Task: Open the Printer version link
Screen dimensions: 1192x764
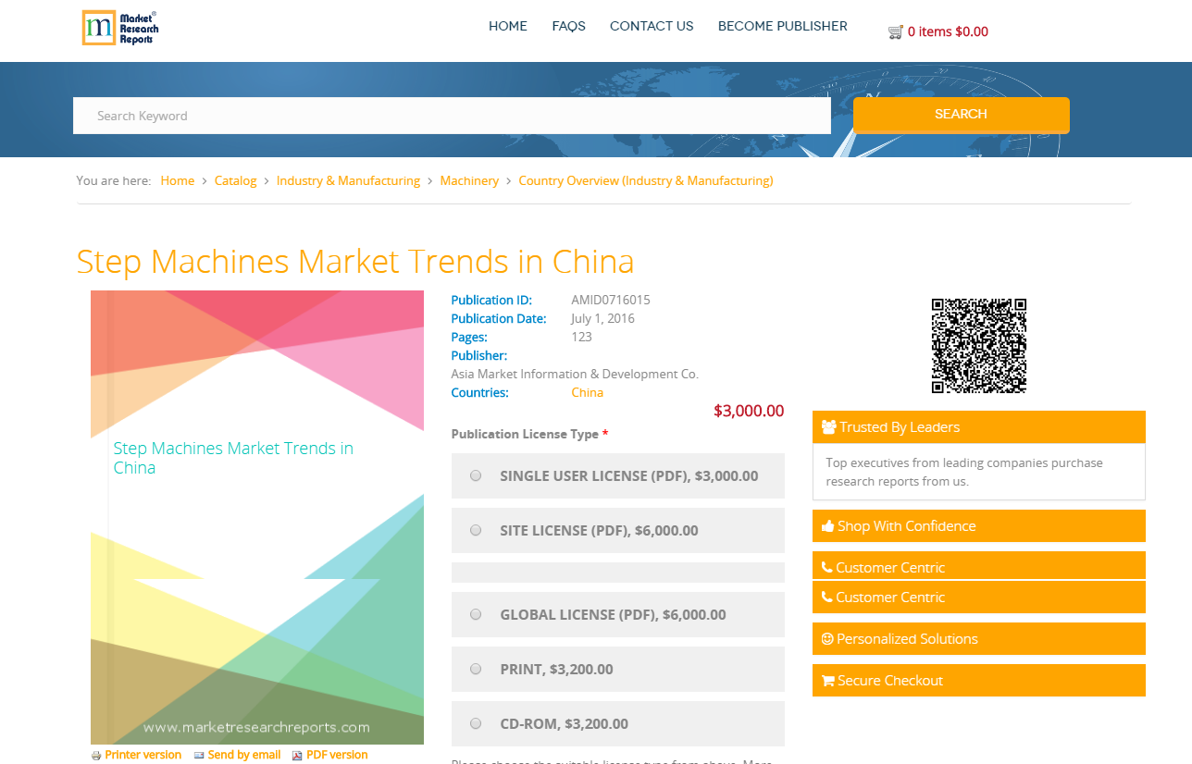Action: point(143,755)
